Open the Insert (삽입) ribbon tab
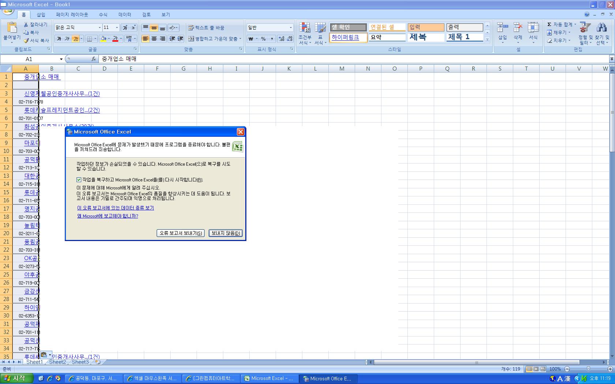Screen dimensions: 615x384 coord(41,15)
